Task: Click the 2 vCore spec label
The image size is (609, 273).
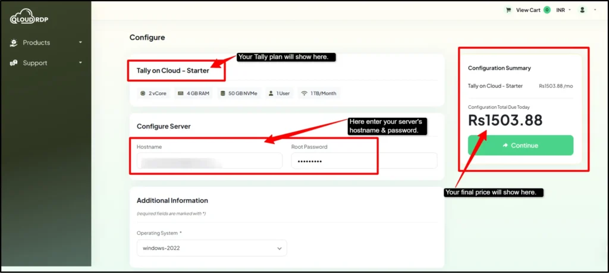Action: click(x=157, y=93)
